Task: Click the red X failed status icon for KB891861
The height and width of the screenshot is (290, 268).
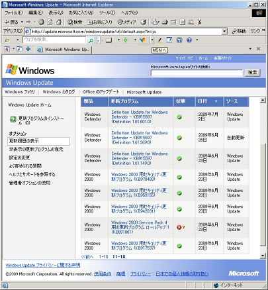Action: click(179, 227)
